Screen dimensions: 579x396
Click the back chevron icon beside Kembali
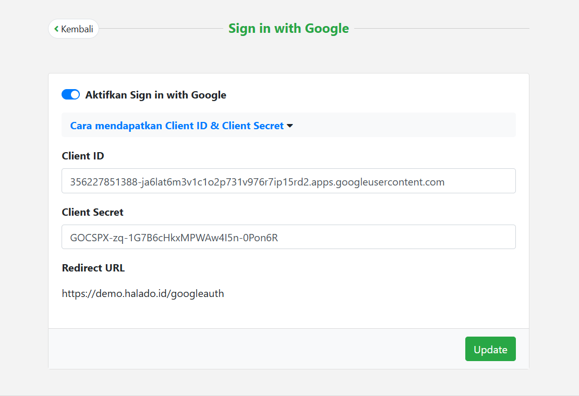pos(56,29)
